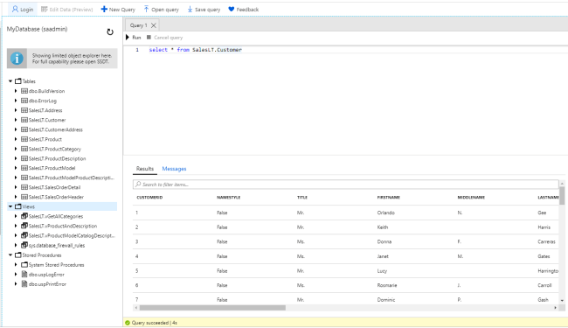Click the TITLE column header
The height and width of the screenshot is (328, 568).
[302, 197]
